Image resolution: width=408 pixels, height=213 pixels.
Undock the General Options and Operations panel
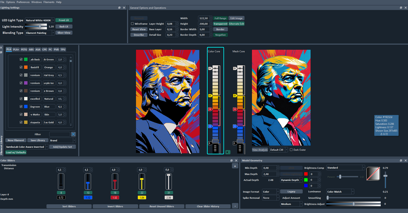tap(401, 8)
